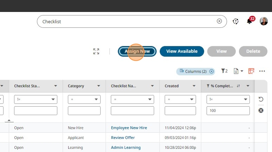Select the Created cell 09/03/2024 01:16p
The width and height of the screenshot is (272, 152).
(180, 138)
